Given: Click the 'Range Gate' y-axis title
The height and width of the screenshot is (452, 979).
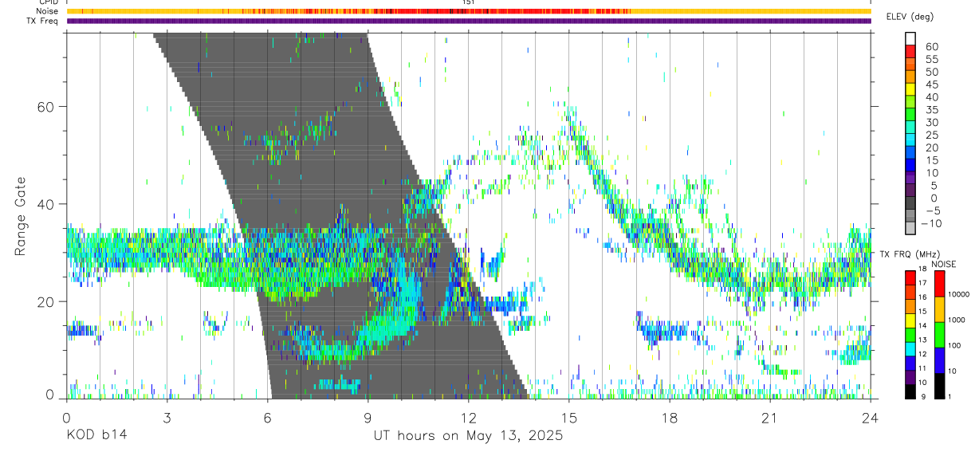Looking at the screenshot, I should click(22, 217).
